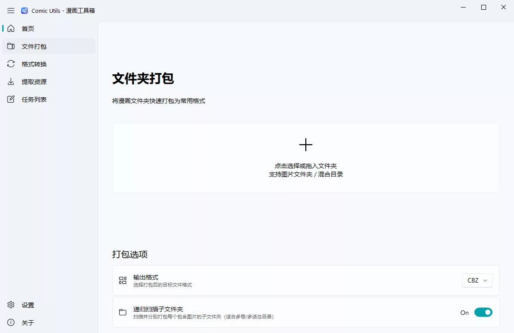514x333 pixels.
Task: Click the plus icon to add a folder
Action: tap(305, 145)
